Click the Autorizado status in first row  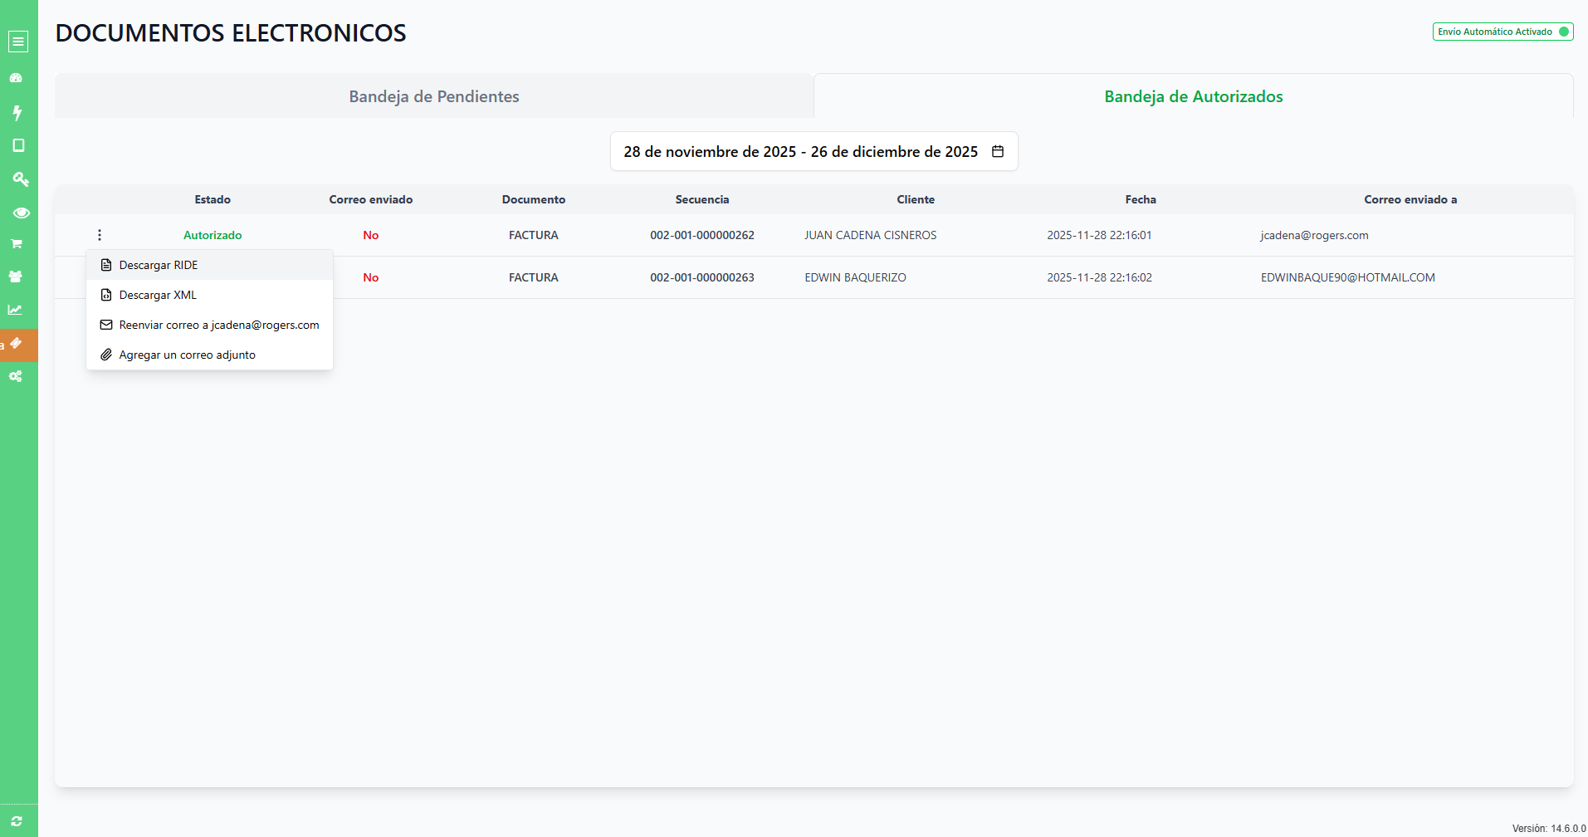pyautogui.click(x=213, y=235)
